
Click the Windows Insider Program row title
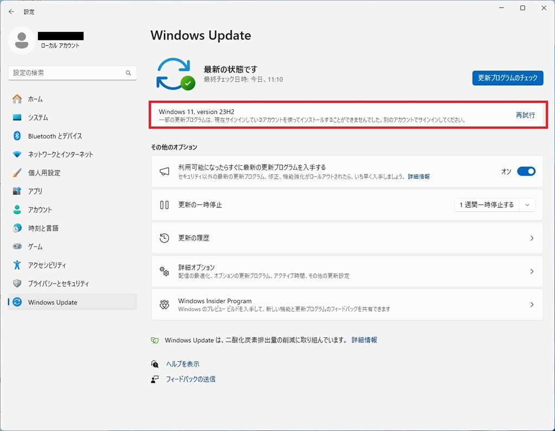coord(215,301)
